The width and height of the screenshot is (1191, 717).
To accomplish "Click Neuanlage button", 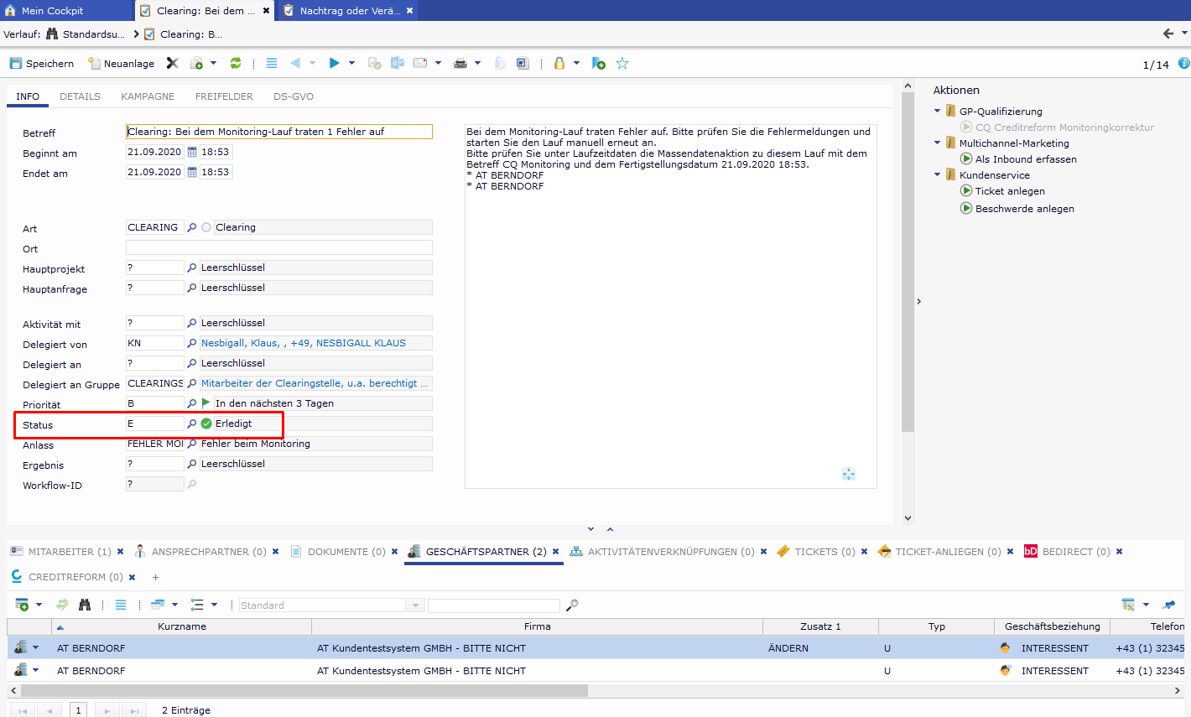I will [x=121, y=64].
